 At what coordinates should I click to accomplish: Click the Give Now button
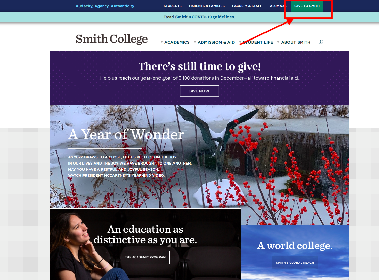pos(199,91)
